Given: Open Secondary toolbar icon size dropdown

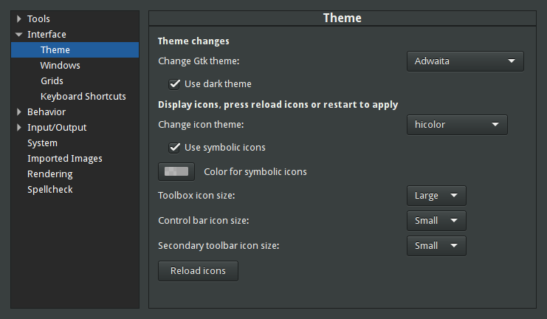Looking at the screenshot, I should 436,246.
